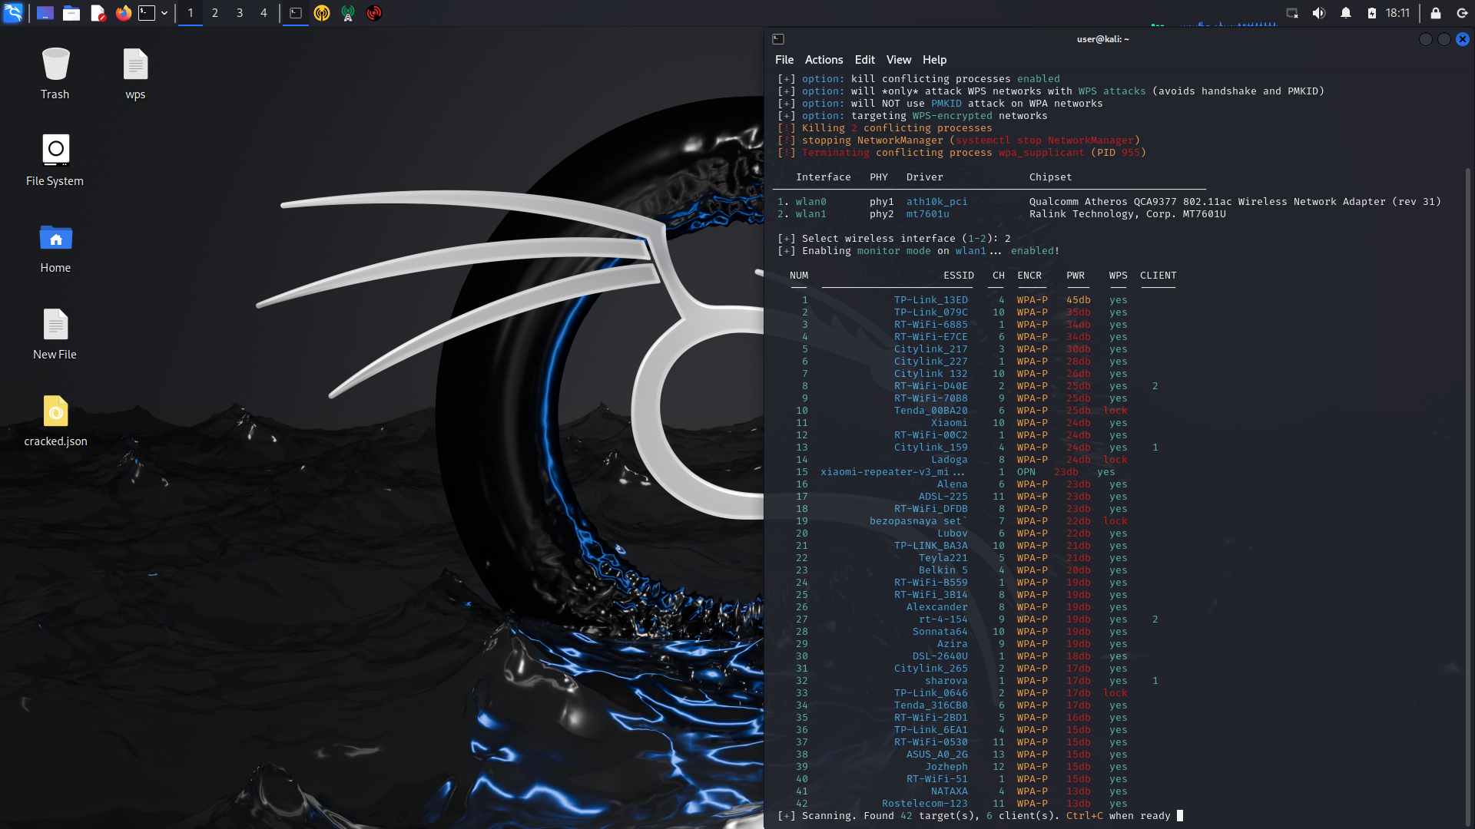Open the wps file on desktop
The image size is (1475, 829).
click(135, 74)
